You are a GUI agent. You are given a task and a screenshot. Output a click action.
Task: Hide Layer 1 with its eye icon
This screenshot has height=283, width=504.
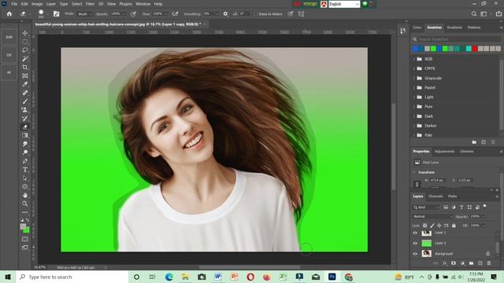click(x=415, y=233)
